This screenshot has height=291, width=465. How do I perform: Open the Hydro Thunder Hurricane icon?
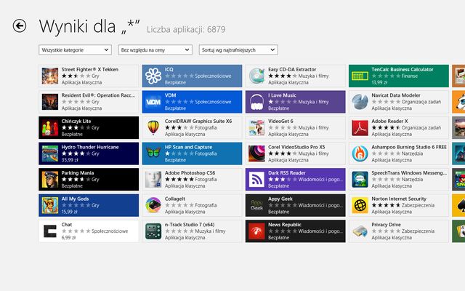click(50, 154)
